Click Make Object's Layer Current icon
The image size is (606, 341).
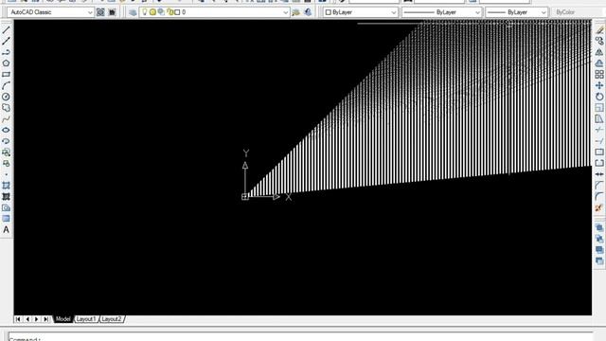(296, 12)
